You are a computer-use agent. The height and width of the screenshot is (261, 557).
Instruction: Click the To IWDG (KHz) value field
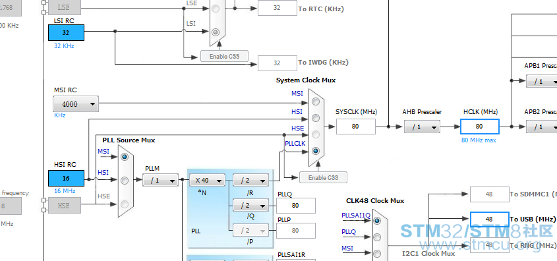click(x=277, y=63)
